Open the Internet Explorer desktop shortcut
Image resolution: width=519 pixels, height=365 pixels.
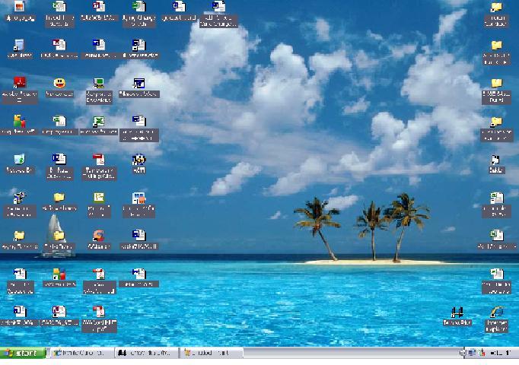496,312
